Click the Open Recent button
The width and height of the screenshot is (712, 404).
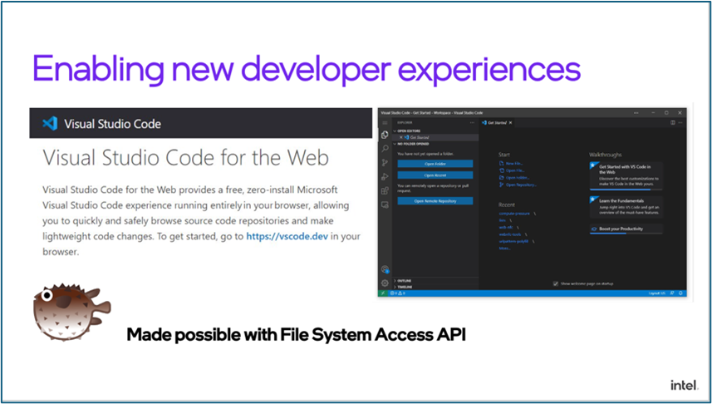pyautogui.click(x=435, y=175)
